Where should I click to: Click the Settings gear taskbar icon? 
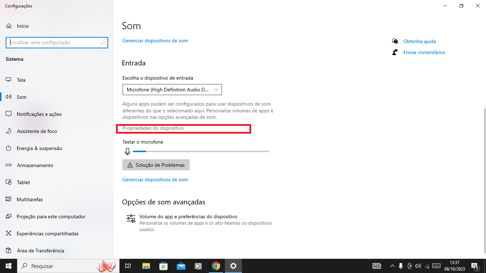[x=233, y=266]
